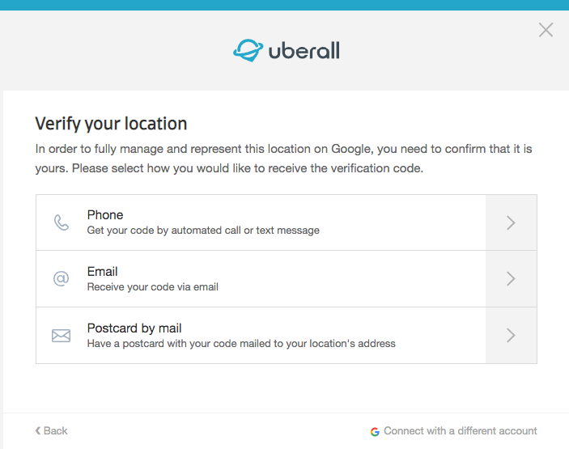Go Back to the previous step
Image resolution: width=569 pixels, height=449 pixels.
51,430
